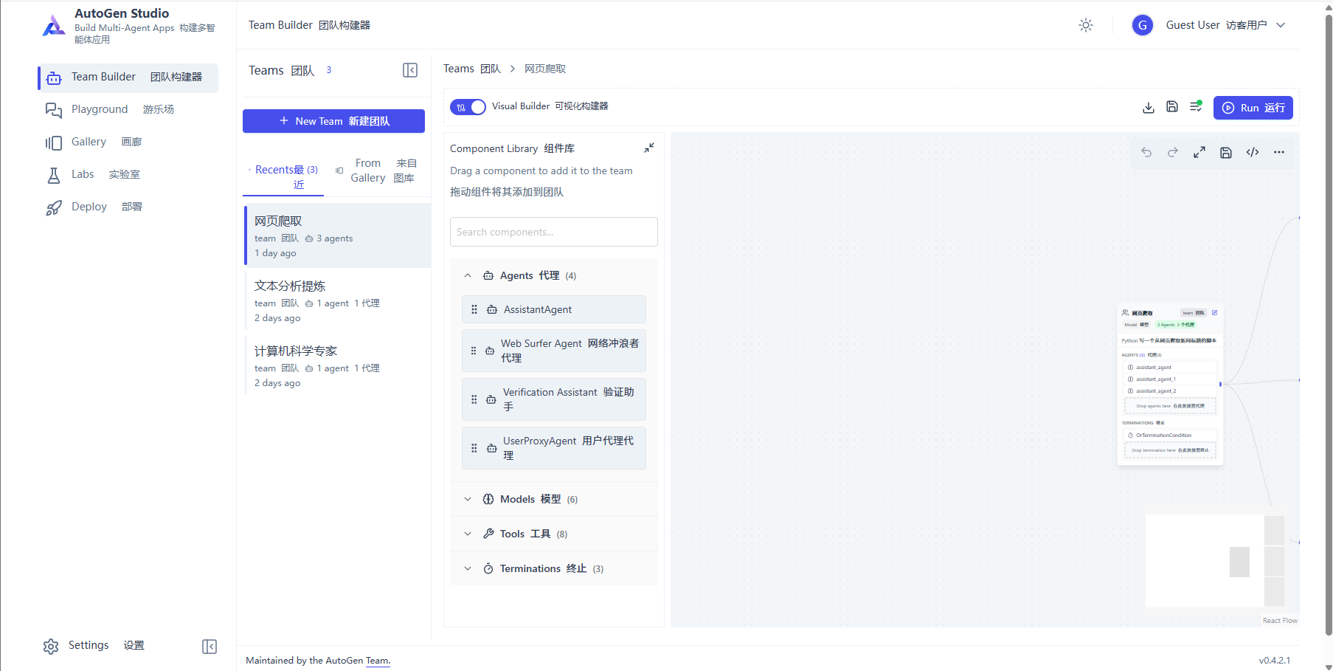Screen dimensions: 1333x671
Task: Click the React Flow attribution link
Action: 1280,621
